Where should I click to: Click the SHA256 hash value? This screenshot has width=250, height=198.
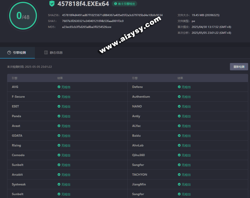coord(112,15)
